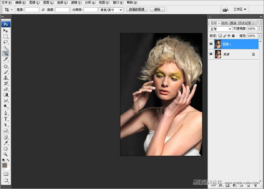This screenshot has width=264, height=189.
Task: Toggle lock transparent pixels option
Action: click(x=221, y=36)
